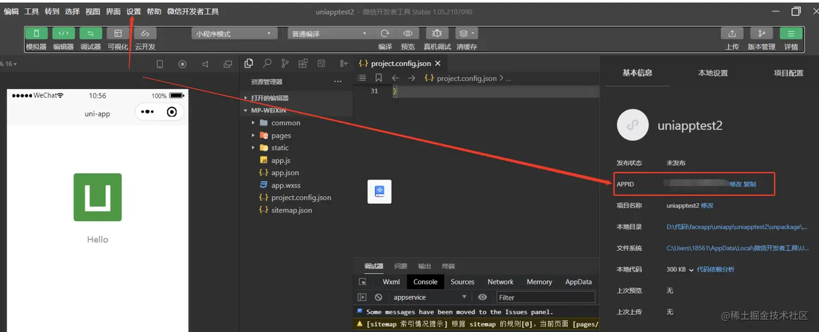Open the 选择 menu
Image resolution: width=819 pixels, height=332 pixels.
tap(72, 11)
